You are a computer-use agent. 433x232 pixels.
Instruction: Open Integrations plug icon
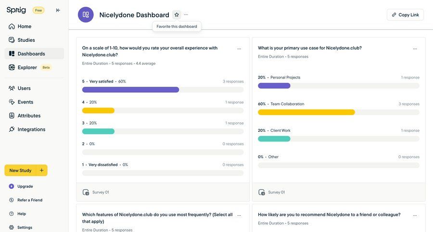pyautogui.click(x=12, y=129)
